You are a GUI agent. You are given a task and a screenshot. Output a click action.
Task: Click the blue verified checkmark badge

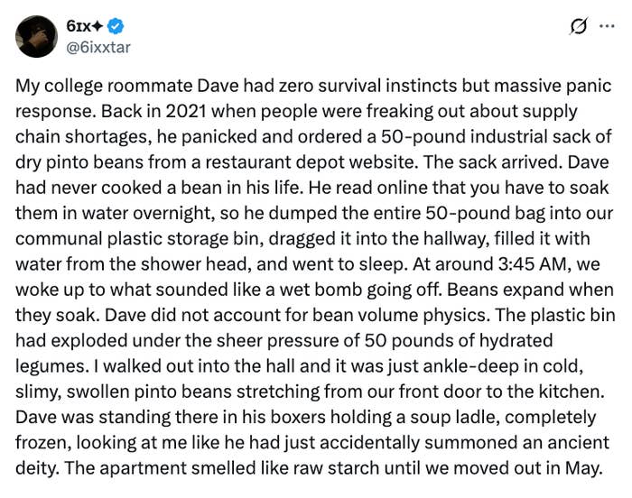(x=116, y=26)
